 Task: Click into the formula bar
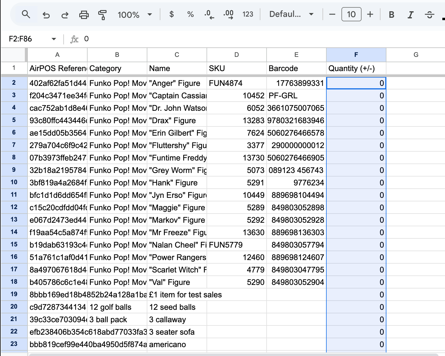263,39
